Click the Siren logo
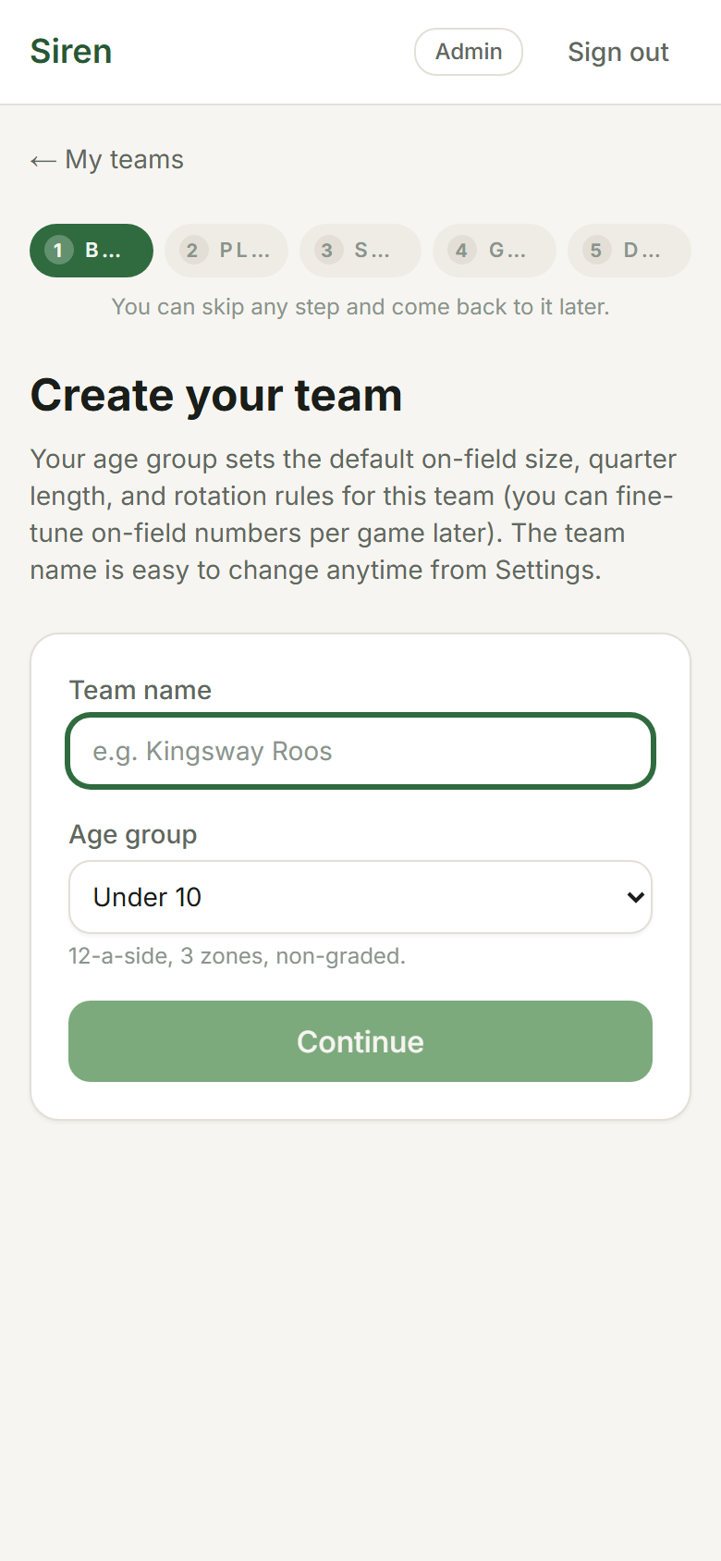The image size is (721, 1561). [71, 52]
